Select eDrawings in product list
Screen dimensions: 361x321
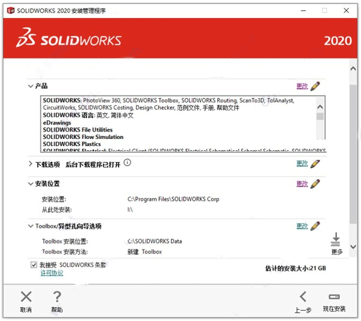[57, 123]
